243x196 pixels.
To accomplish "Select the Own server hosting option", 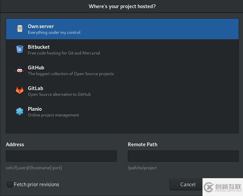I will click(x=122, y=29).
